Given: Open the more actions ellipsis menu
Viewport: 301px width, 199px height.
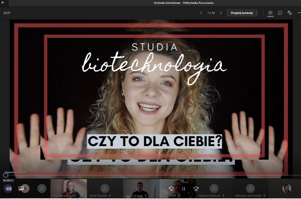Looking at the screenshot, I should [299, 13].
